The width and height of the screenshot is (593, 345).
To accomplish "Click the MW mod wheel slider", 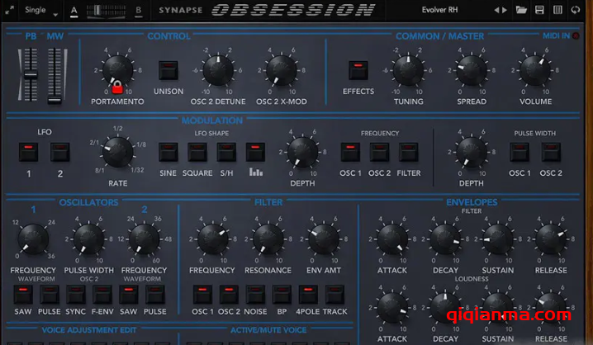I will point(55,76).
